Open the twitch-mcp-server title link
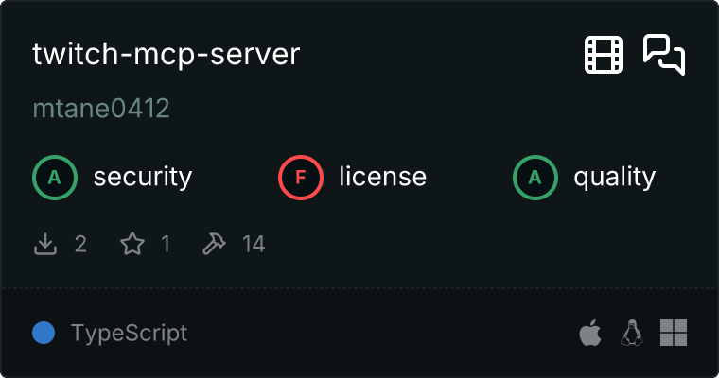 (x=166, y=55)
